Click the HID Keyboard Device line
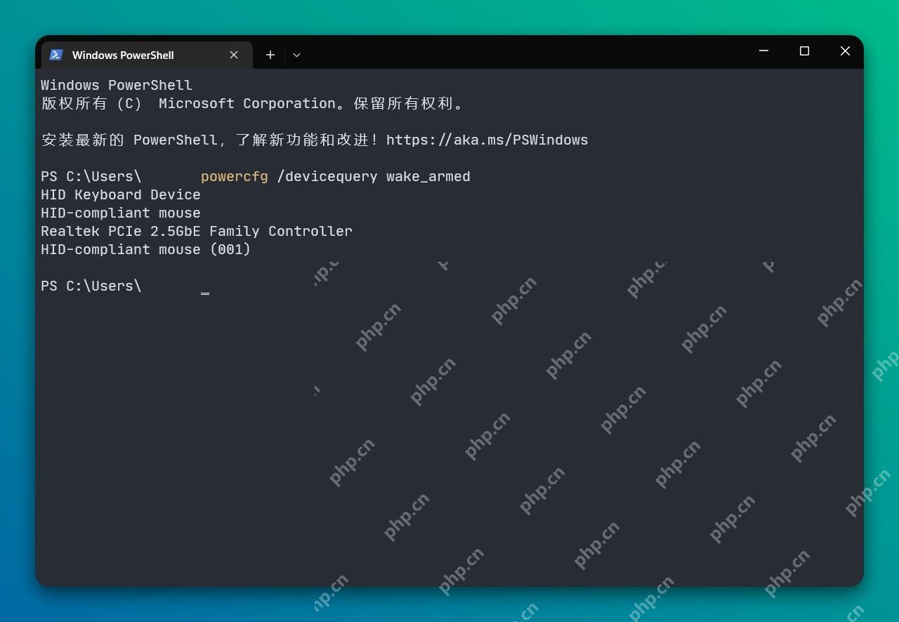The height and width of the screenshot is (622, 899). (x=121, y=194)
